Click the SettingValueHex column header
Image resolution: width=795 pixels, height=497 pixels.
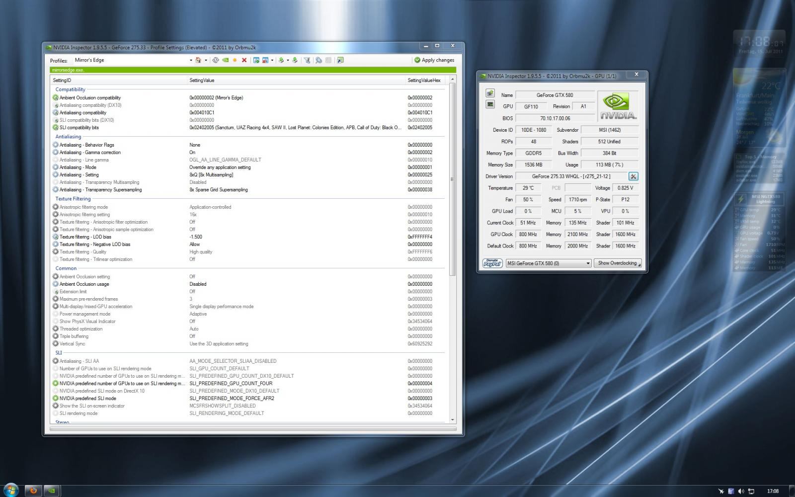(x=427, y=80)
